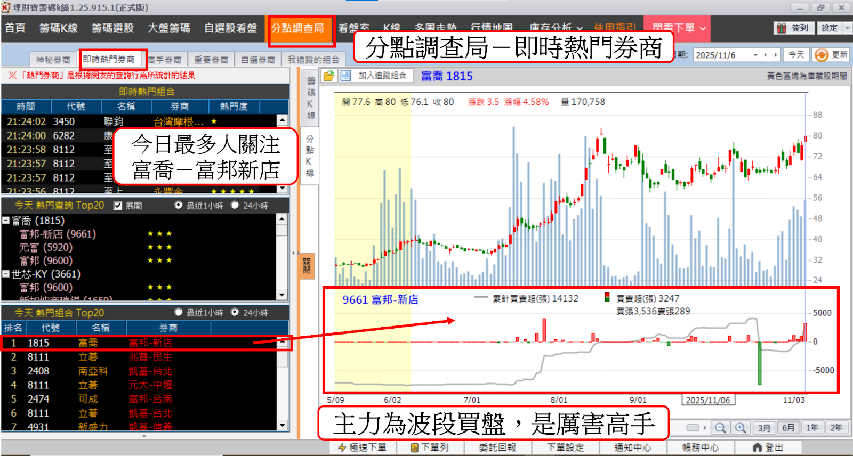Open 下單設定 in the bottom bar

(565, 447)
